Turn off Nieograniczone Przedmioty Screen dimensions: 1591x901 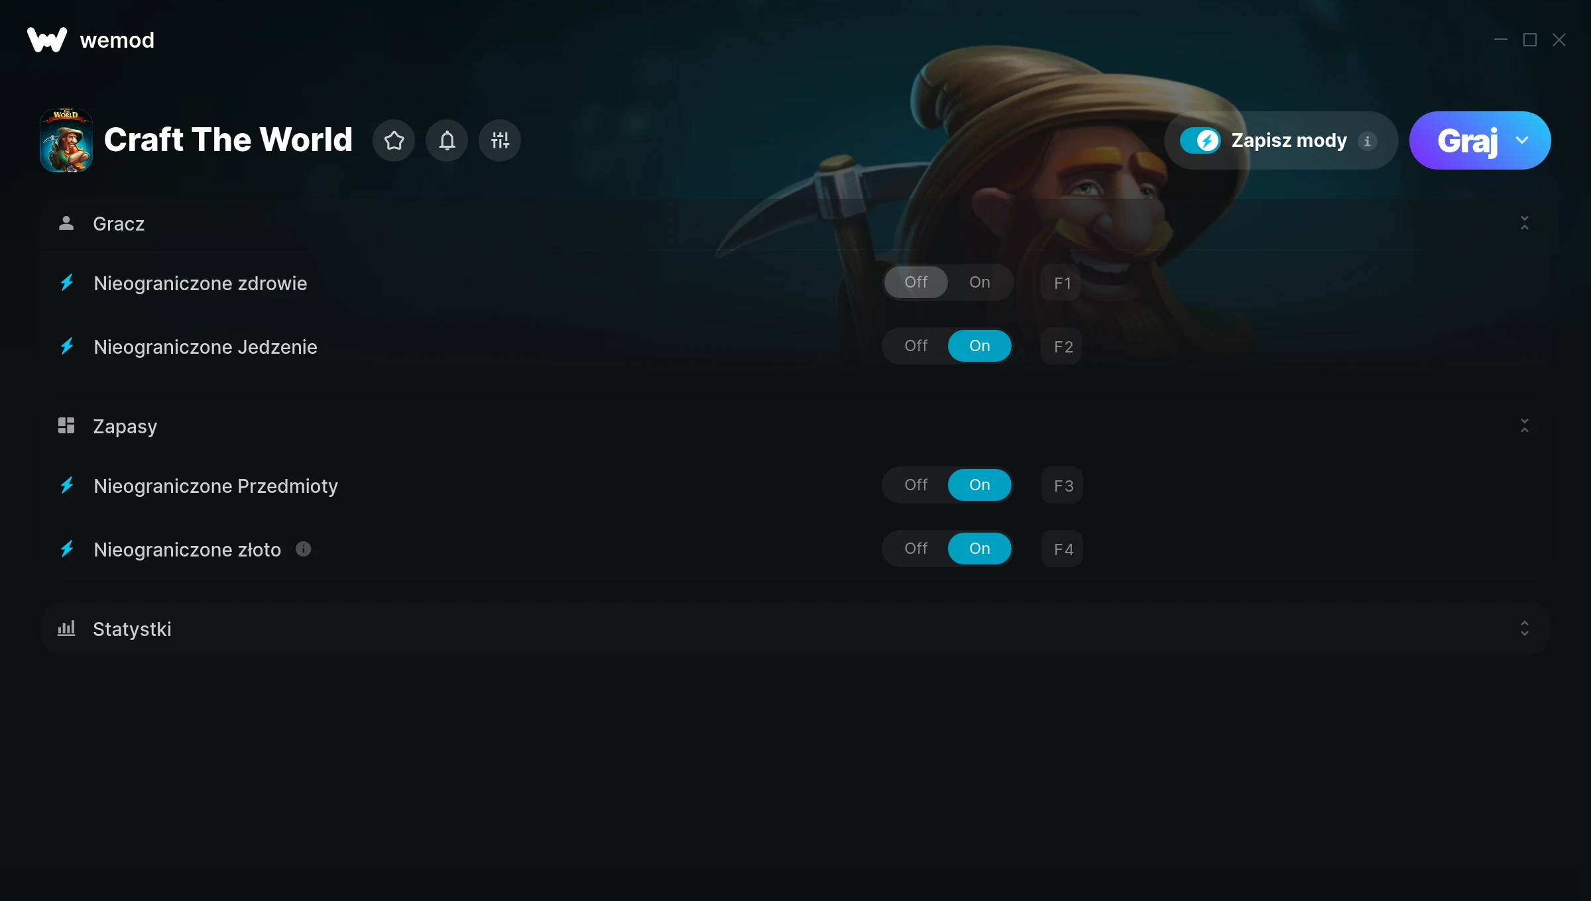915,485
